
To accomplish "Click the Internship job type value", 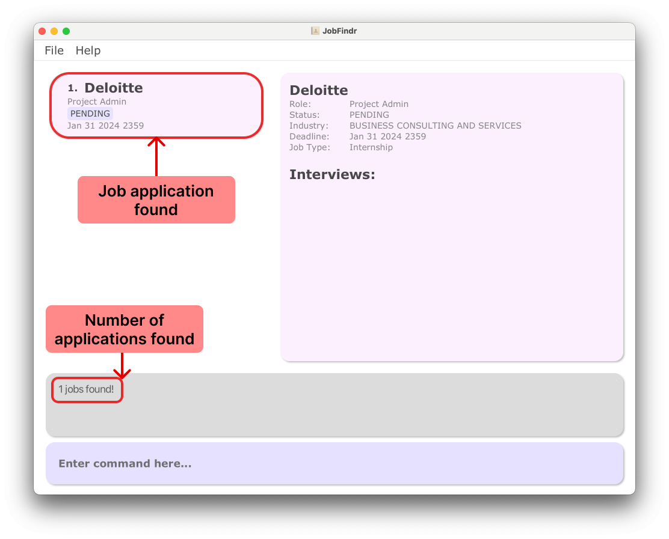I will click(x=371, y=147).
